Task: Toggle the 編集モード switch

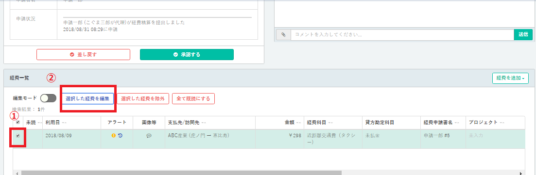Action: click(48, 98)
